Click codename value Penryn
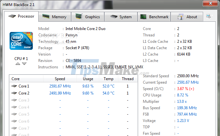Viewport: 220px width, 136px height. 71,35
